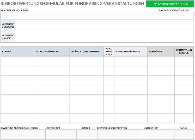The width and height of the screenshot is (195, 140).
Task: Select the AKTIVITÄT column header
Action: [18, 51]
